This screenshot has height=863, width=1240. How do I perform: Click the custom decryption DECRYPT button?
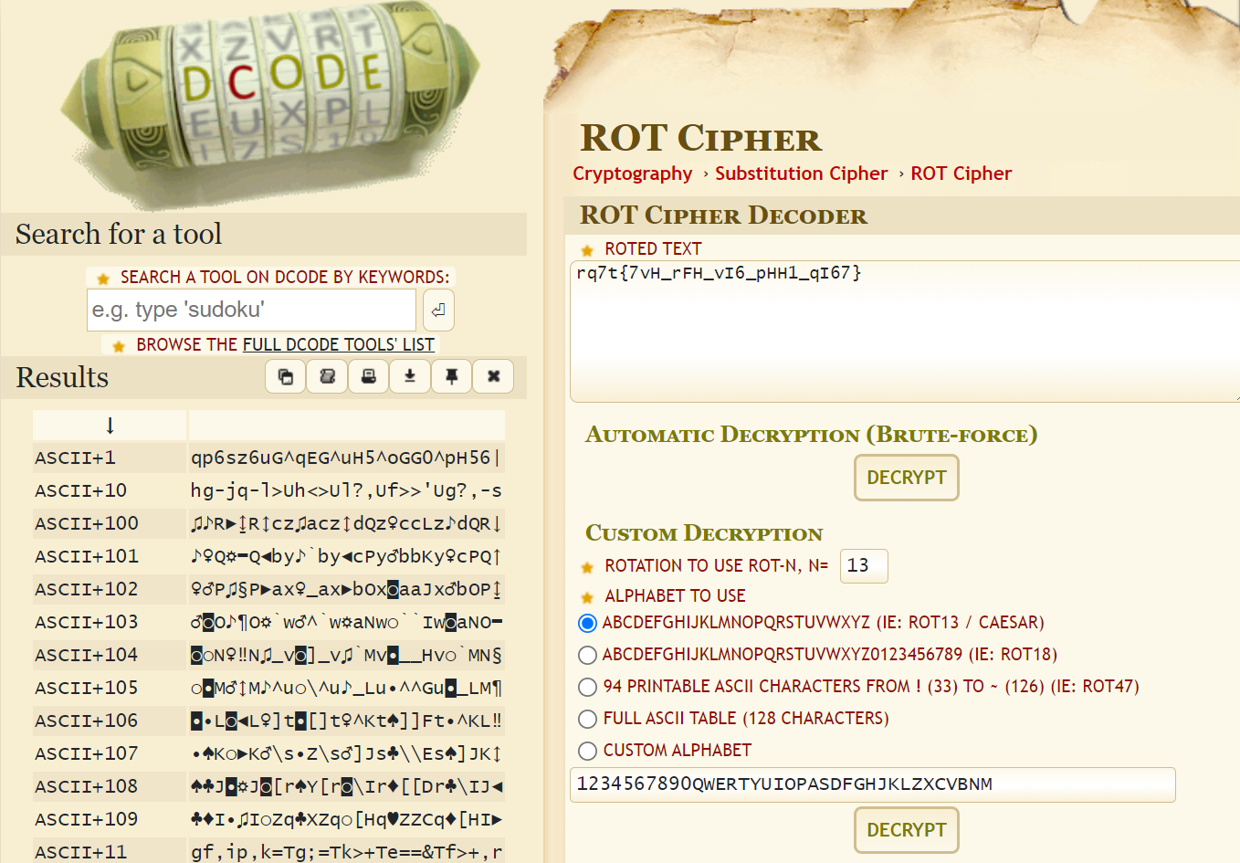(907, 830)
